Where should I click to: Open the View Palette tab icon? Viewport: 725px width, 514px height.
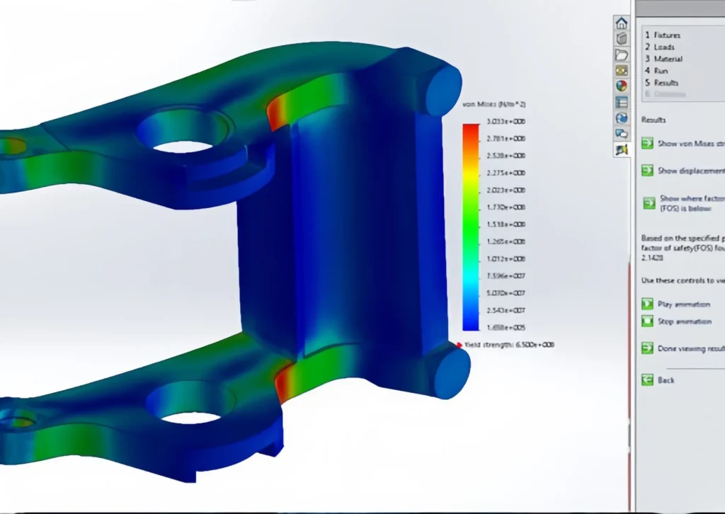(621, 70)
